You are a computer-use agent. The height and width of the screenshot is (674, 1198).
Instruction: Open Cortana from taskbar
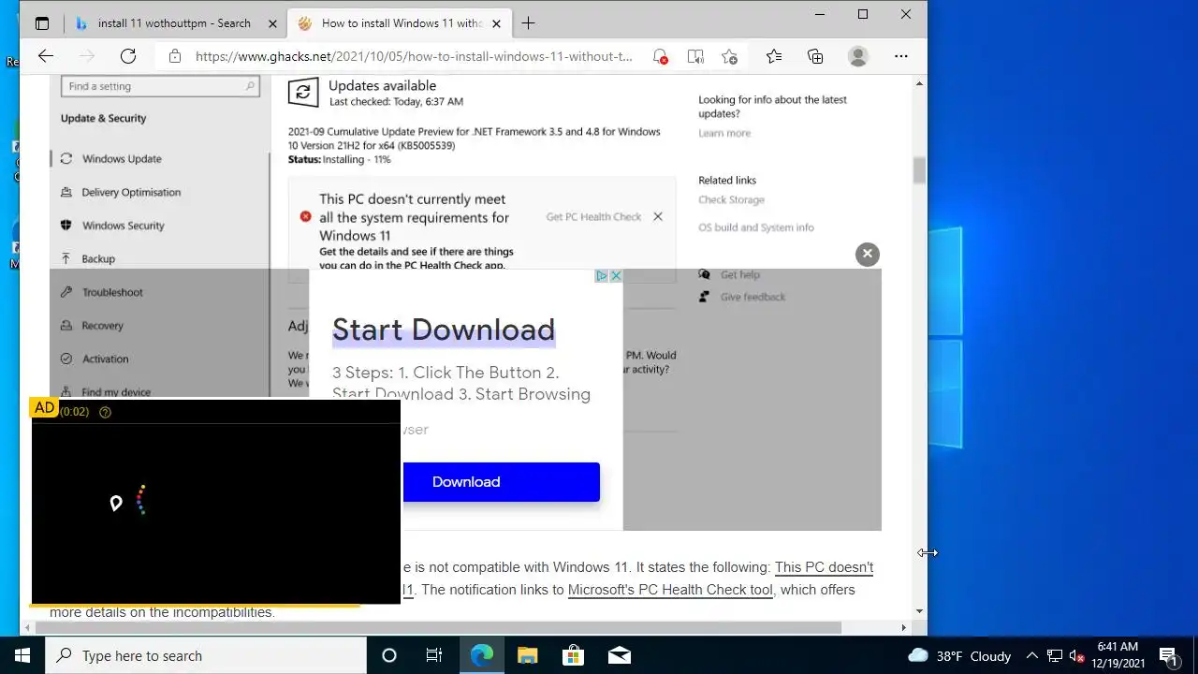coord(389,656)
